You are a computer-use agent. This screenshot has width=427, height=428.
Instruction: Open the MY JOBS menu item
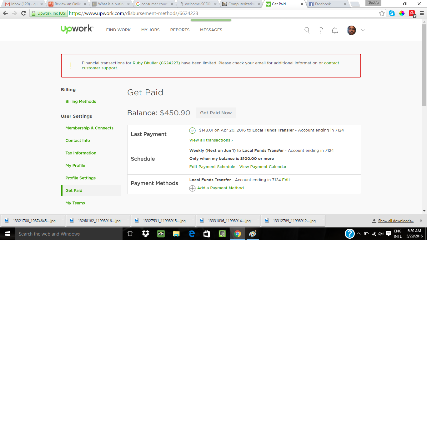[150, 30]
